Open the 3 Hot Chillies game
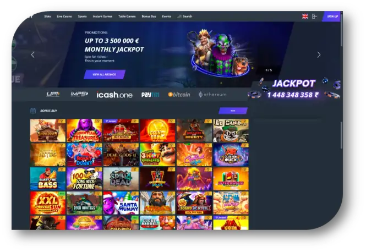 tap(157, 155)
